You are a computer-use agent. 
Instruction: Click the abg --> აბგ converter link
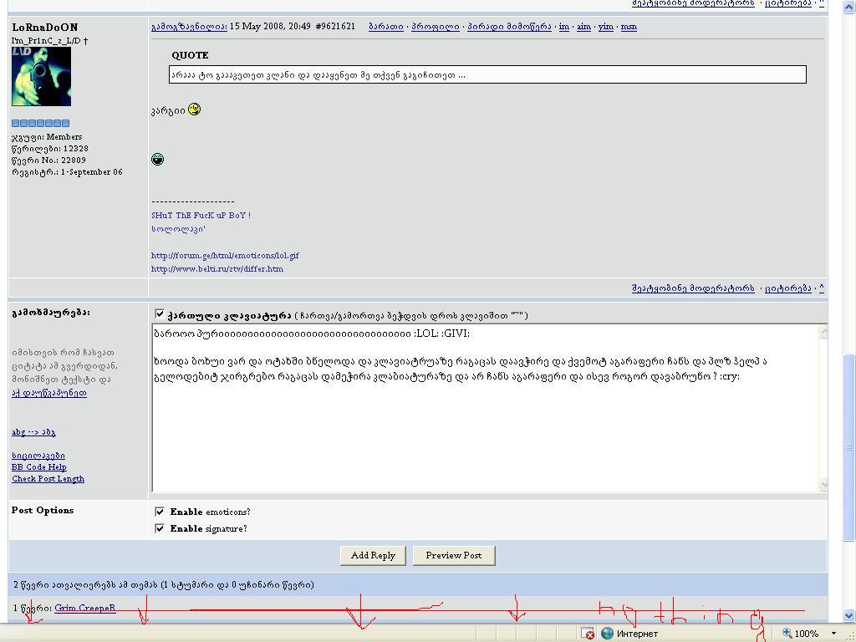click(33, 432)
